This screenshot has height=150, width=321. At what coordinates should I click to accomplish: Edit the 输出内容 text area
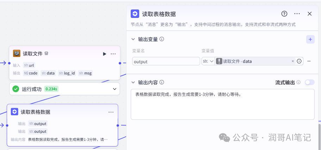click(x=223, y=104)
